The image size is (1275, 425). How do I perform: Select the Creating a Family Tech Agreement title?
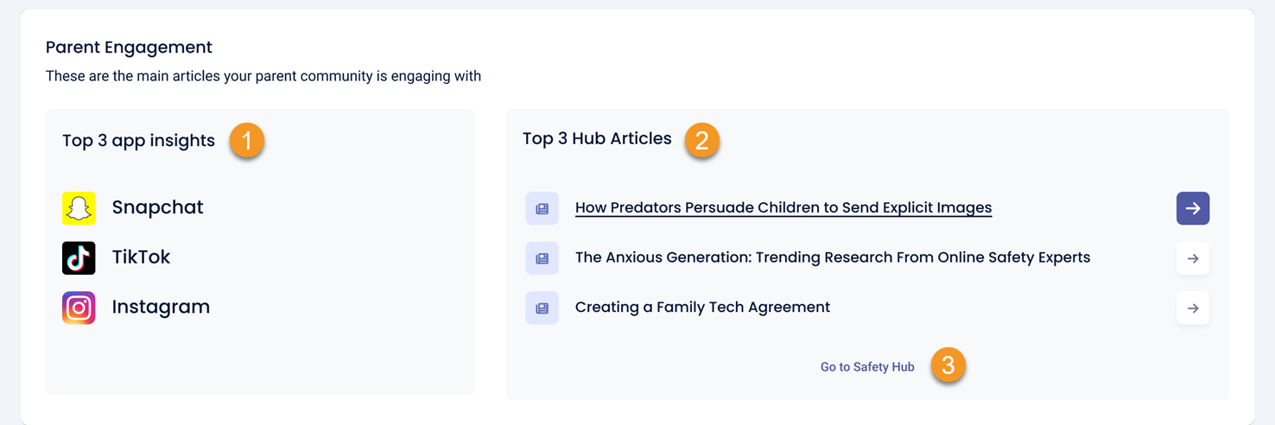coord(702,307)
